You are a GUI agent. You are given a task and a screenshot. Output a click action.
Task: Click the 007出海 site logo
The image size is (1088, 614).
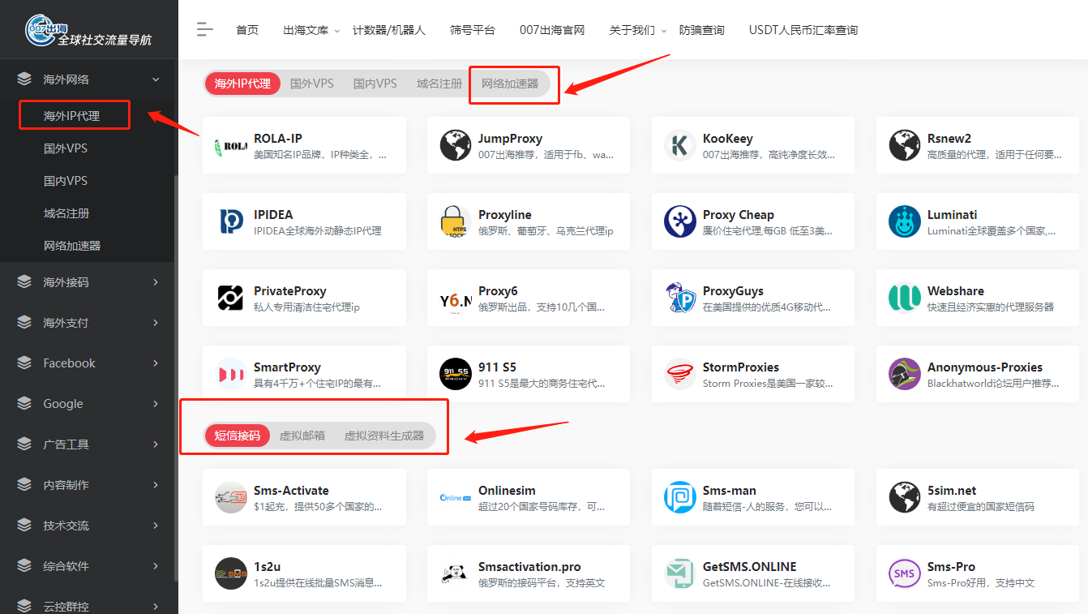coord(88,30)
